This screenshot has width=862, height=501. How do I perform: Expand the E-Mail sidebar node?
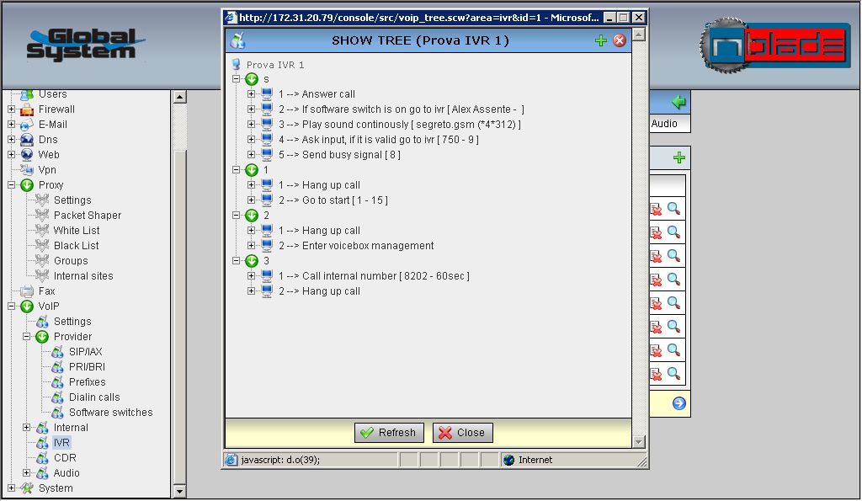[x=11, y=125]
